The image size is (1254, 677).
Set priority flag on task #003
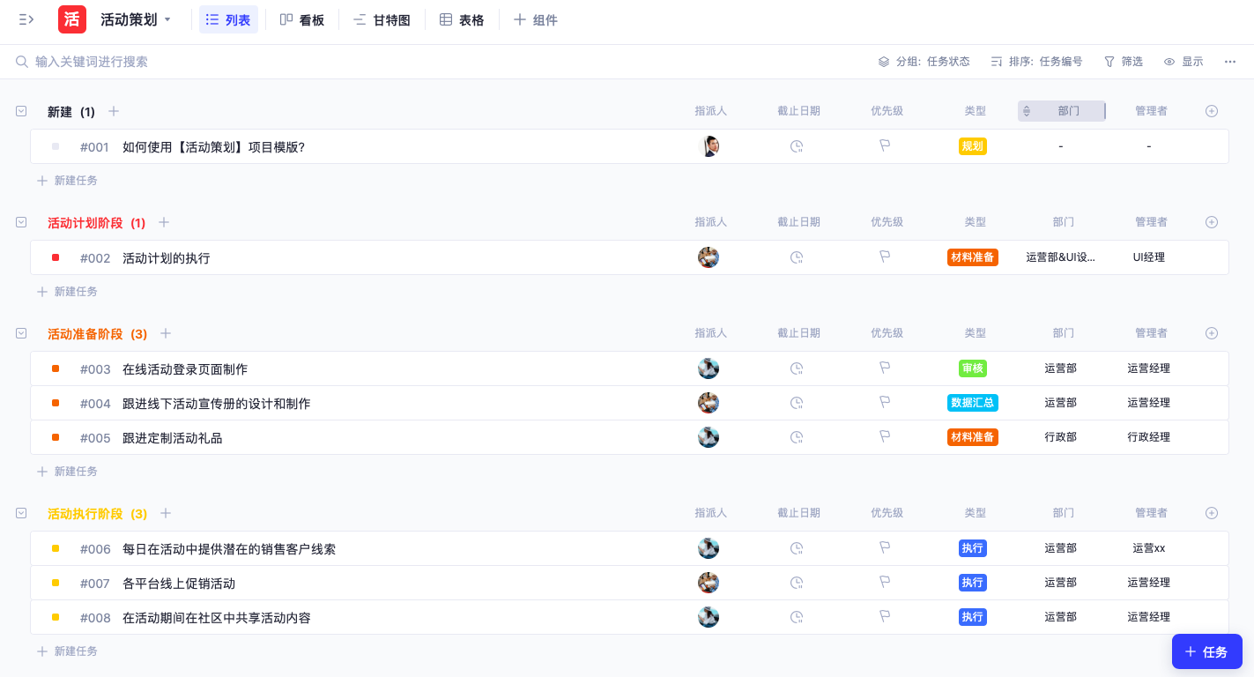tap(885, 368)
